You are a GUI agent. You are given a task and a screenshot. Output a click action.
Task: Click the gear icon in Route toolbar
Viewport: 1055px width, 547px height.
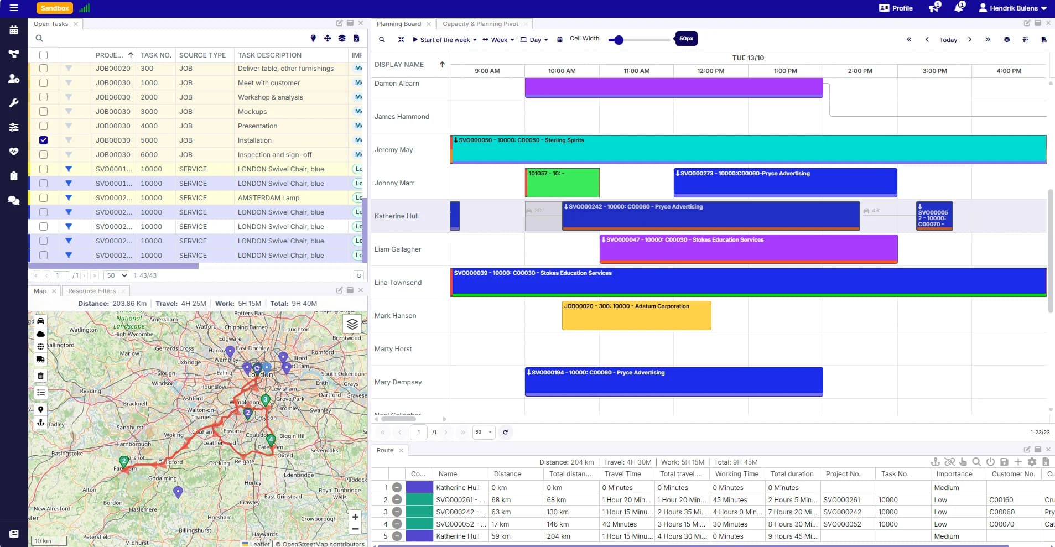pos(1032,462)
